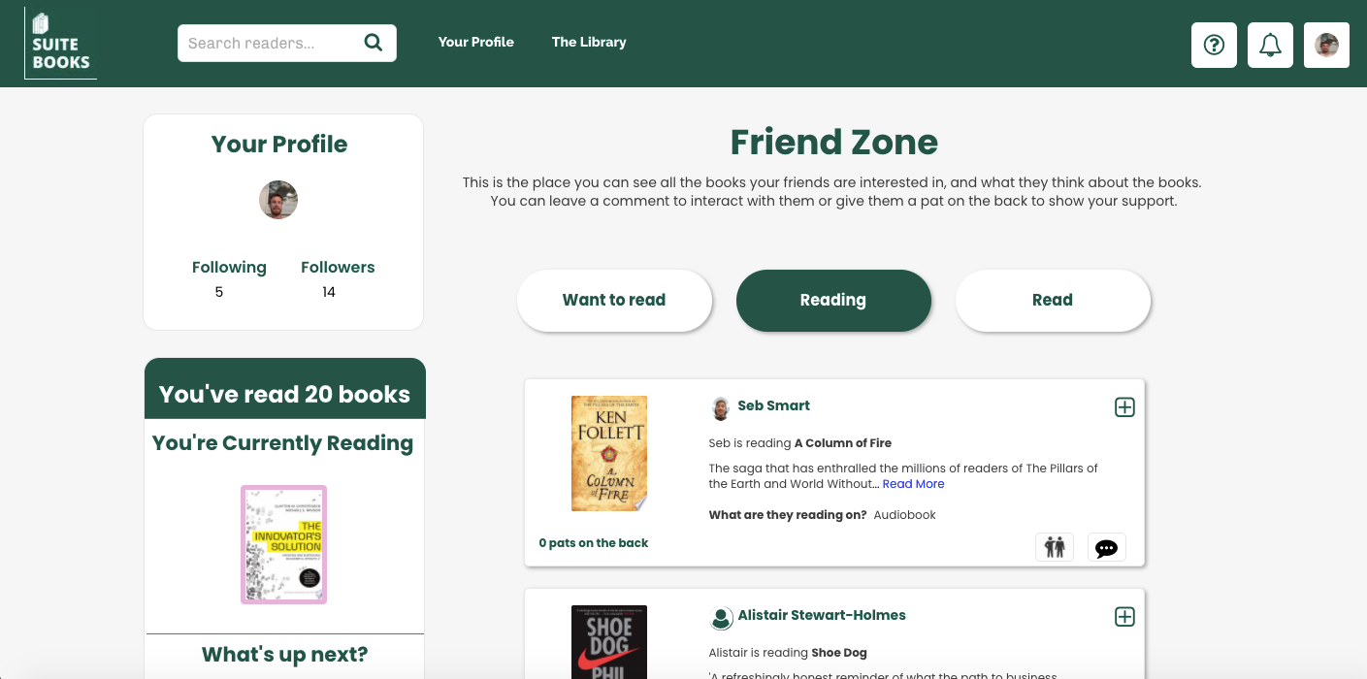This screenshot has width=1367, height=679.
Task: Click the 'Audiobook' format text
Action: point(905,515)
